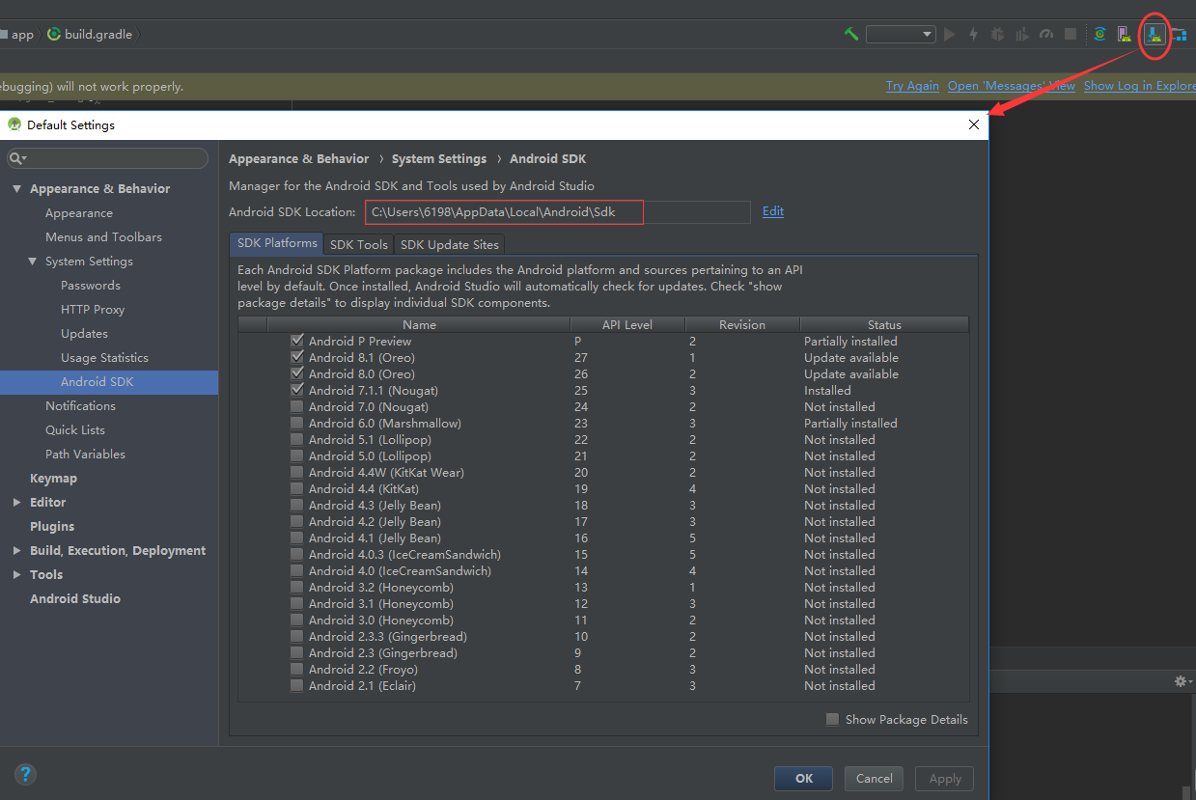Click Open 'Messages' View link
The image size is (1196, 800).
1012,86
